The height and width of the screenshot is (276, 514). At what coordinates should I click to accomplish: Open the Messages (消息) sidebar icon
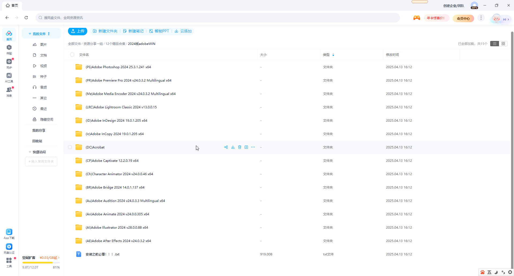pyautogui.click(x=9, y=92)
